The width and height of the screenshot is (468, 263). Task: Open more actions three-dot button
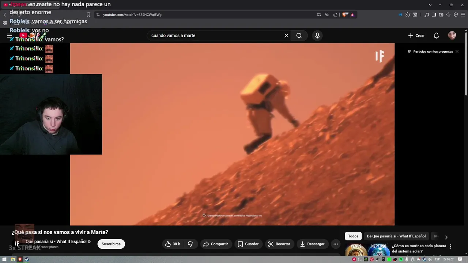point(336,244)
